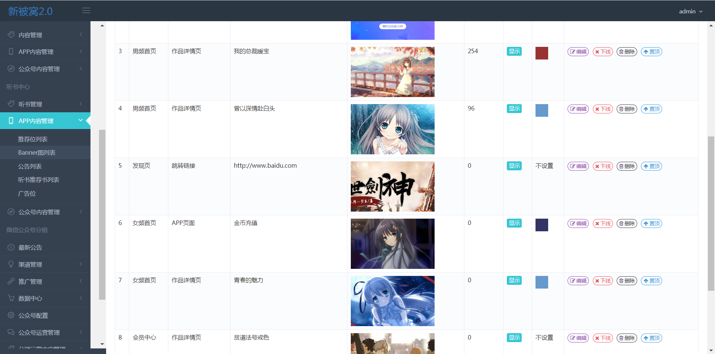Toggle 显示 status for 青春的魅力

tap(514, 280)
